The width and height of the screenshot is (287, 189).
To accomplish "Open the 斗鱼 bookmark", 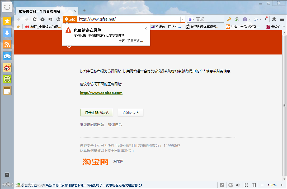I will (x=243, y=27).
